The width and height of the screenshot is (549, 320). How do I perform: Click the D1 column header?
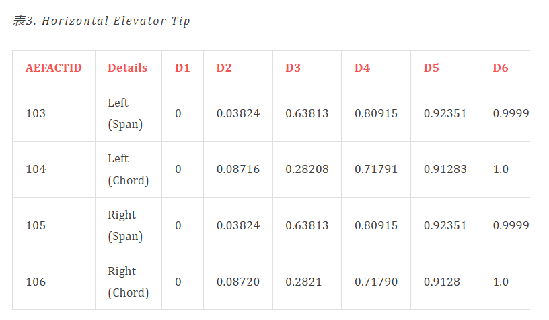pos(182,68)
